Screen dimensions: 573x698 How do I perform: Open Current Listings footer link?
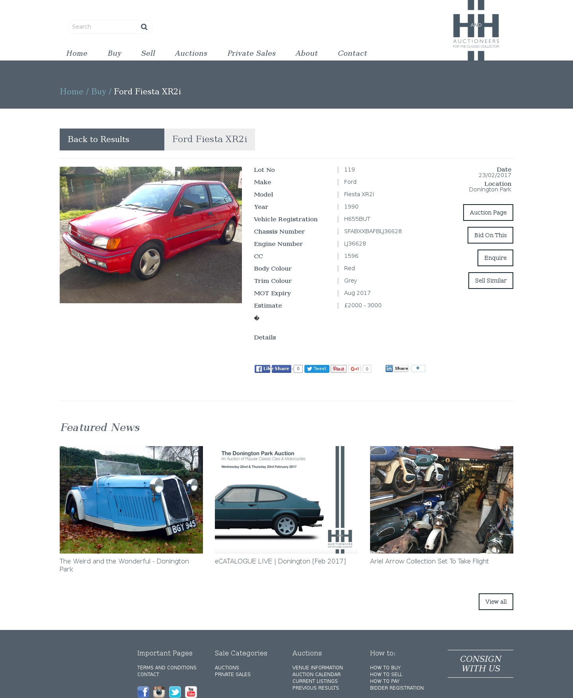pos(315,681)
